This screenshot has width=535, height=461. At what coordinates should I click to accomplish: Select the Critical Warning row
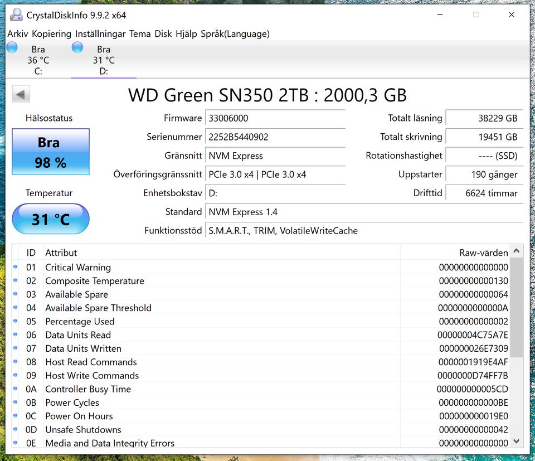261,267
